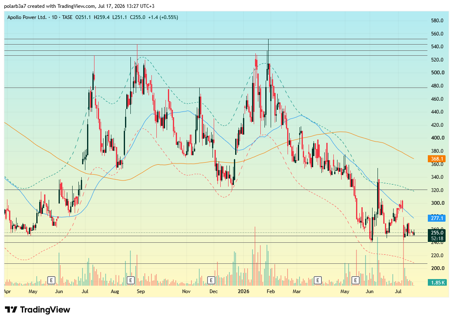Click the 300.0 price axis label
The height and width of the screenshot is (322, 453).
(x=437, y=203)
